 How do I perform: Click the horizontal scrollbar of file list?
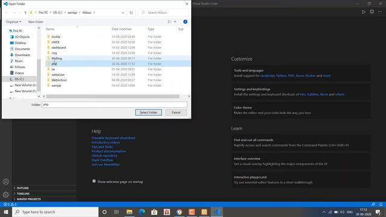point(113,96)
